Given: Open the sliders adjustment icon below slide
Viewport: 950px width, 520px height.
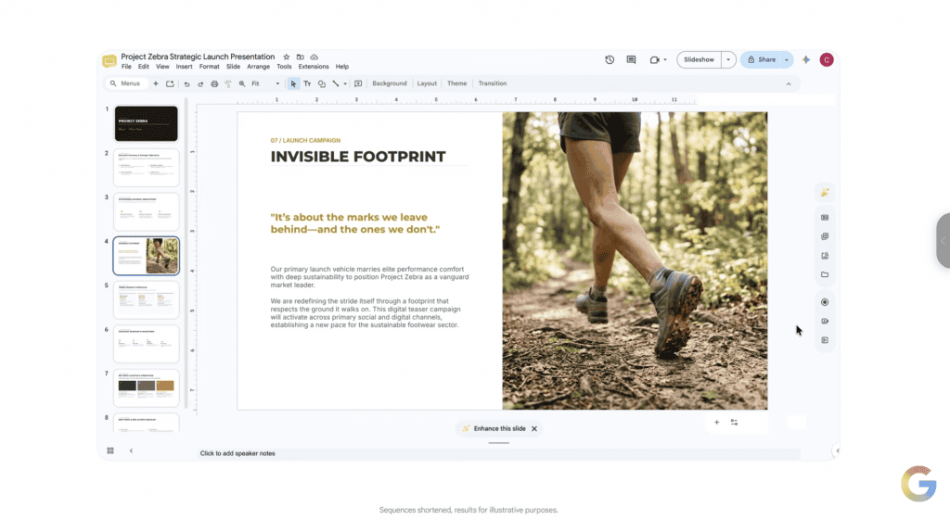Looking at the screenshot, I should [x=735, y=423].
